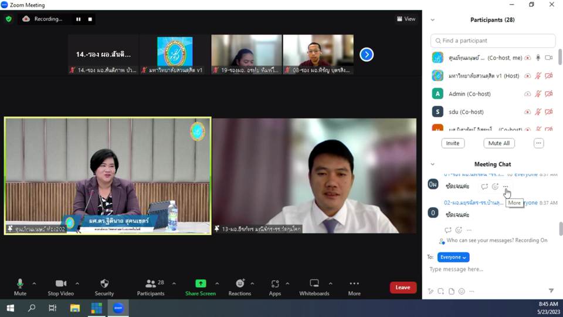Click video-off icon on Admin row
This screenshot has width=563, height=317.
pyautogui.click(x=549, y=94)
